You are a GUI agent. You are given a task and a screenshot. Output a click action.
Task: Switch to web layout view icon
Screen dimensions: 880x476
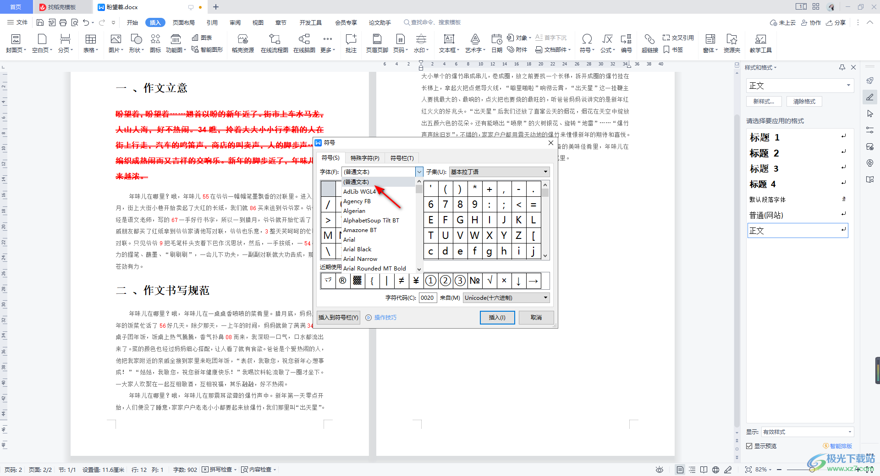coord(715,470)
